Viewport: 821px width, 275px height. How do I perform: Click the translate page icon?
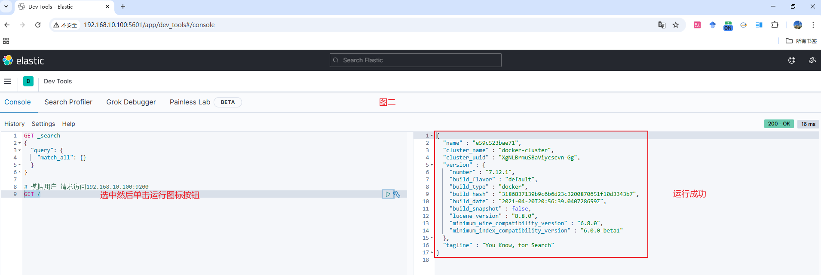coord(662,25)
